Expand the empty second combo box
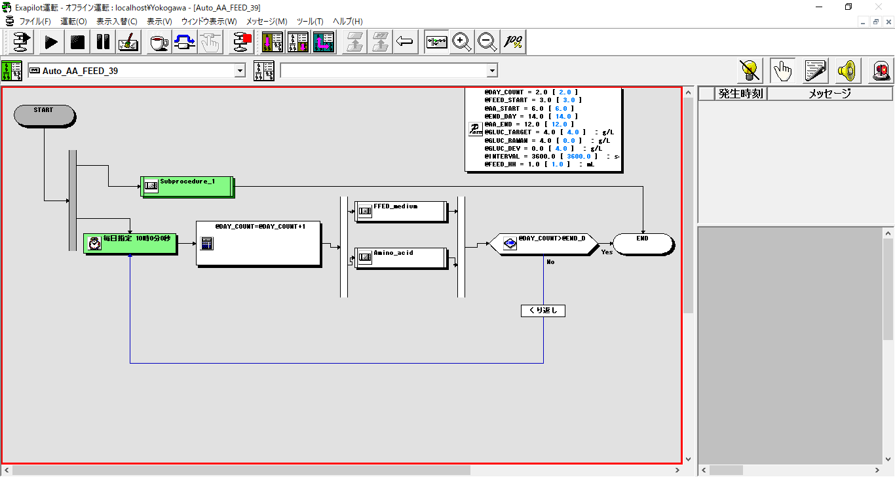The height and width of the screenshot is (477, 895). pyautogui.click(x=492, y=71)
